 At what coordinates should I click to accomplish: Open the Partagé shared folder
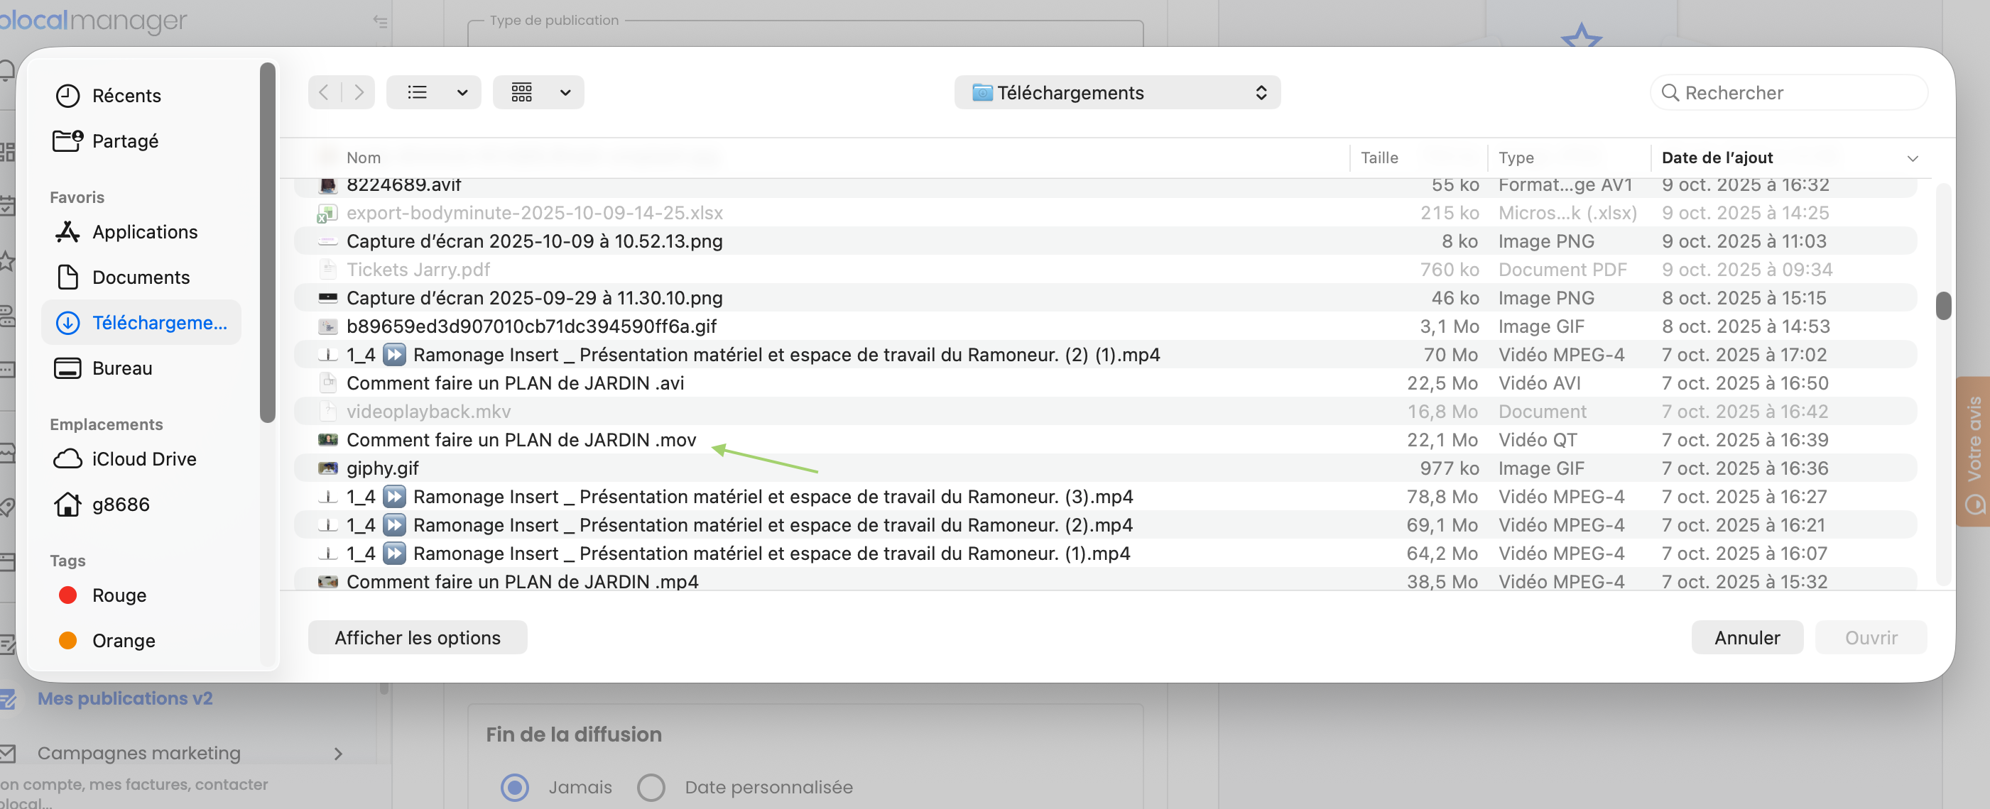pyautogui.click(x=124, y=141)
